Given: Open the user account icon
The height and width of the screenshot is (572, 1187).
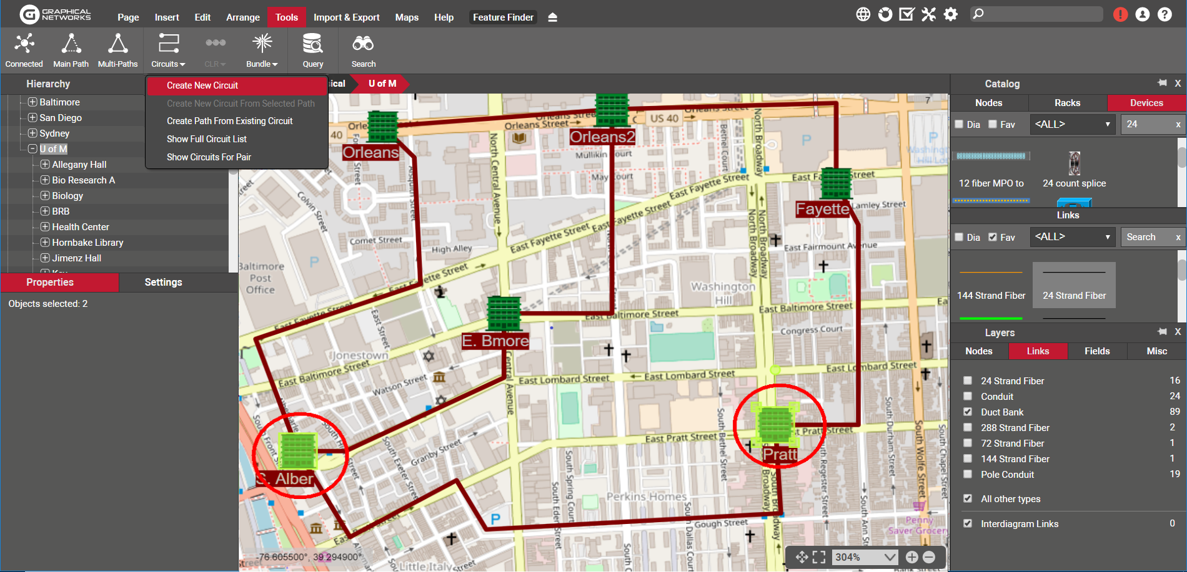Looking at the screenshot, I should point(1142,14).
